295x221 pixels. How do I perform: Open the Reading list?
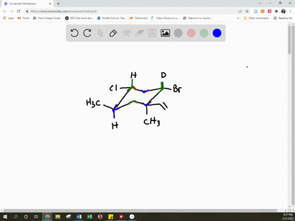(x=283, y=18)
